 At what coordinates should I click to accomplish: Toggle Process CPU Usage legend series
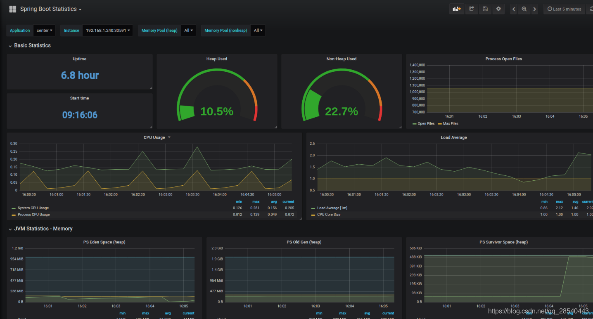tap(34, 215)
